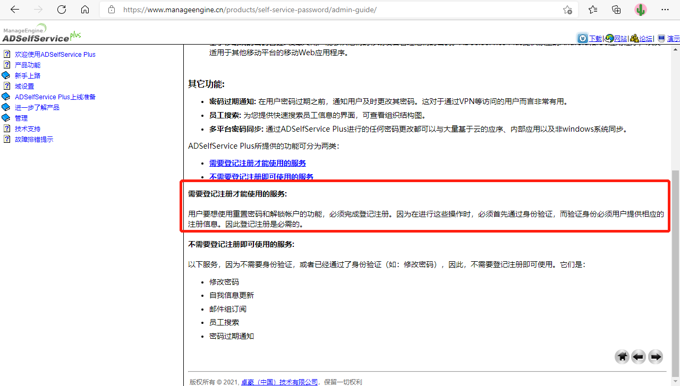
Task: Expand the ADSelfService Plus上线准备 tree node
Action: pyautogui.click(x=6, y=97)
